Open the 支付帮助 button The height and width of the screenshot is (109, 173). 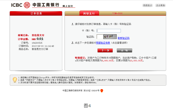(x=160, y=5)
